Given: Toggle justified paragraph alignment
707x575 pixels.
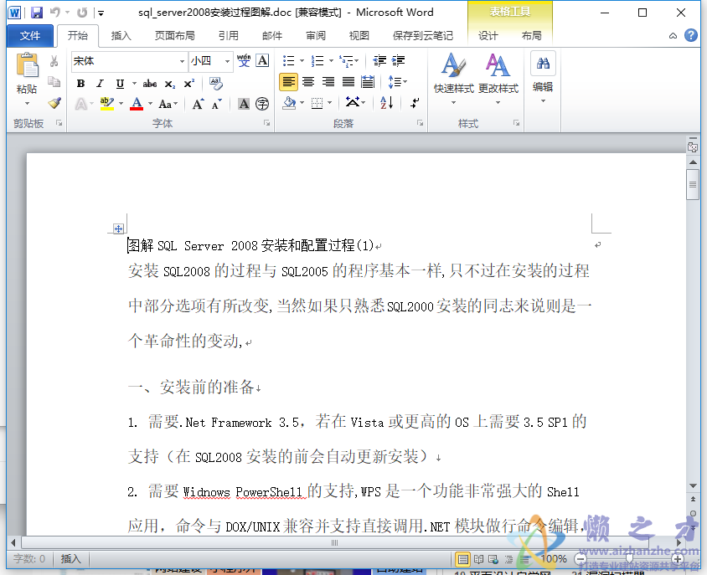Looking at the screenshot, I should tap(347, 81).
